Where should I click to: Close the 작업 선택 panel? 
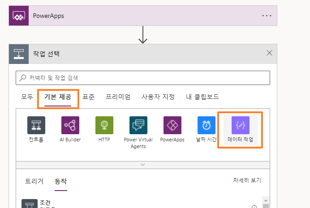(x=269, y=53)
